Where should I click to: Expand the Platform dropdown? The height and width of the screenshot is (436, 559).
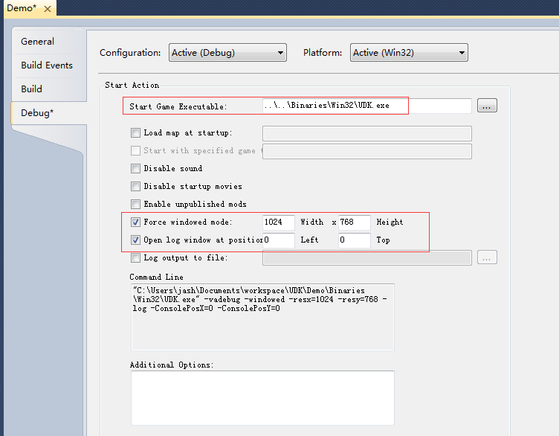[x=409, y=53]
